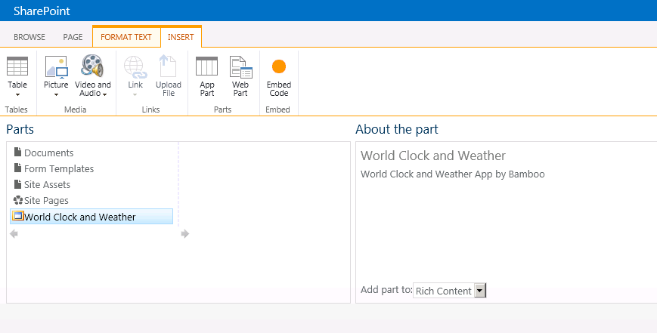Click the App Part icon
The image size is (657, 333).
(x=207, y=66)
